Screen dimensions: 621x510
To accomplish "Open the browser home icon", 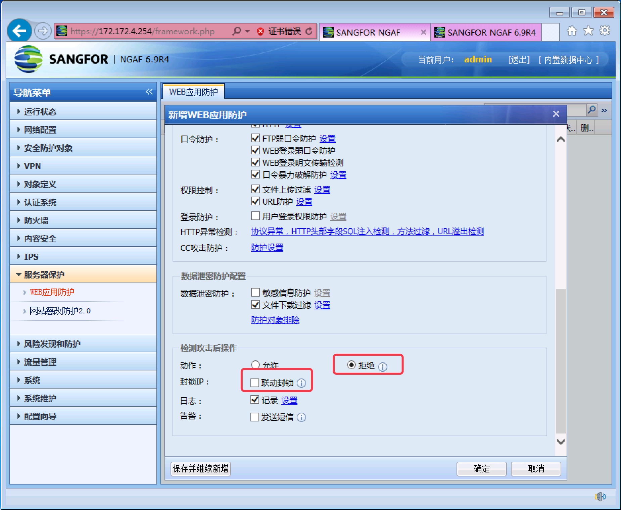I will tap(572, 31).
